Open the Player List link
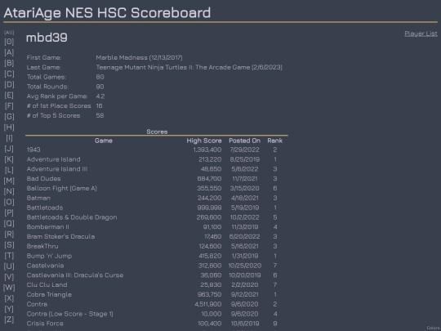 point(421,34)
